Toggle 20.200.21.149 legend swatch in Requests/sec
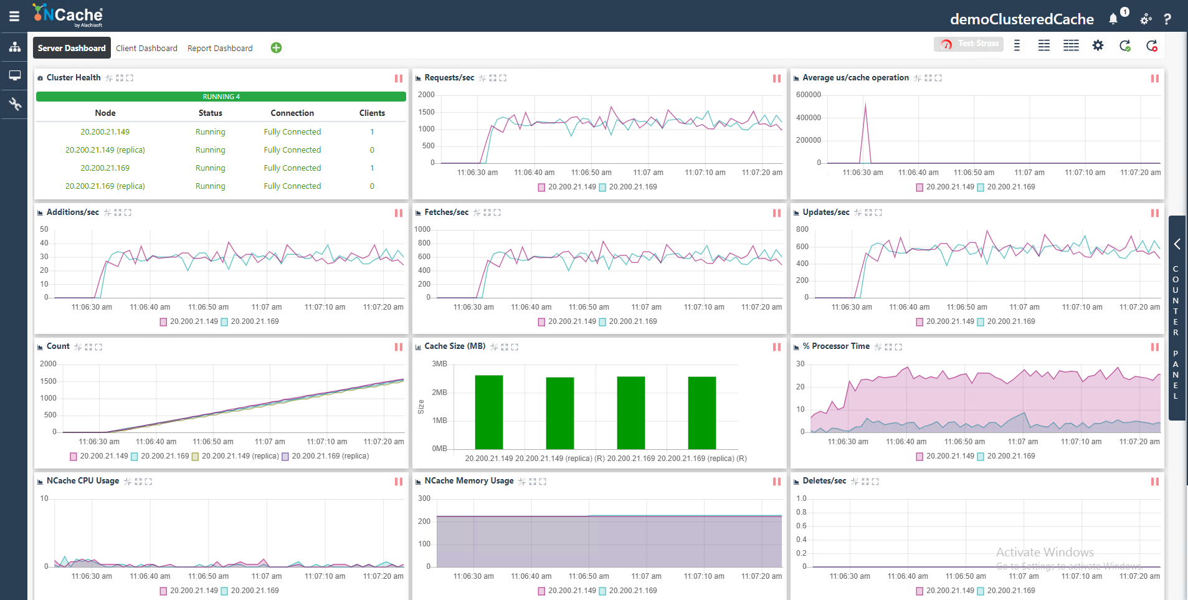Image resolution: width=1188 pixels, height=600 pixels. (x=541, y=188)
